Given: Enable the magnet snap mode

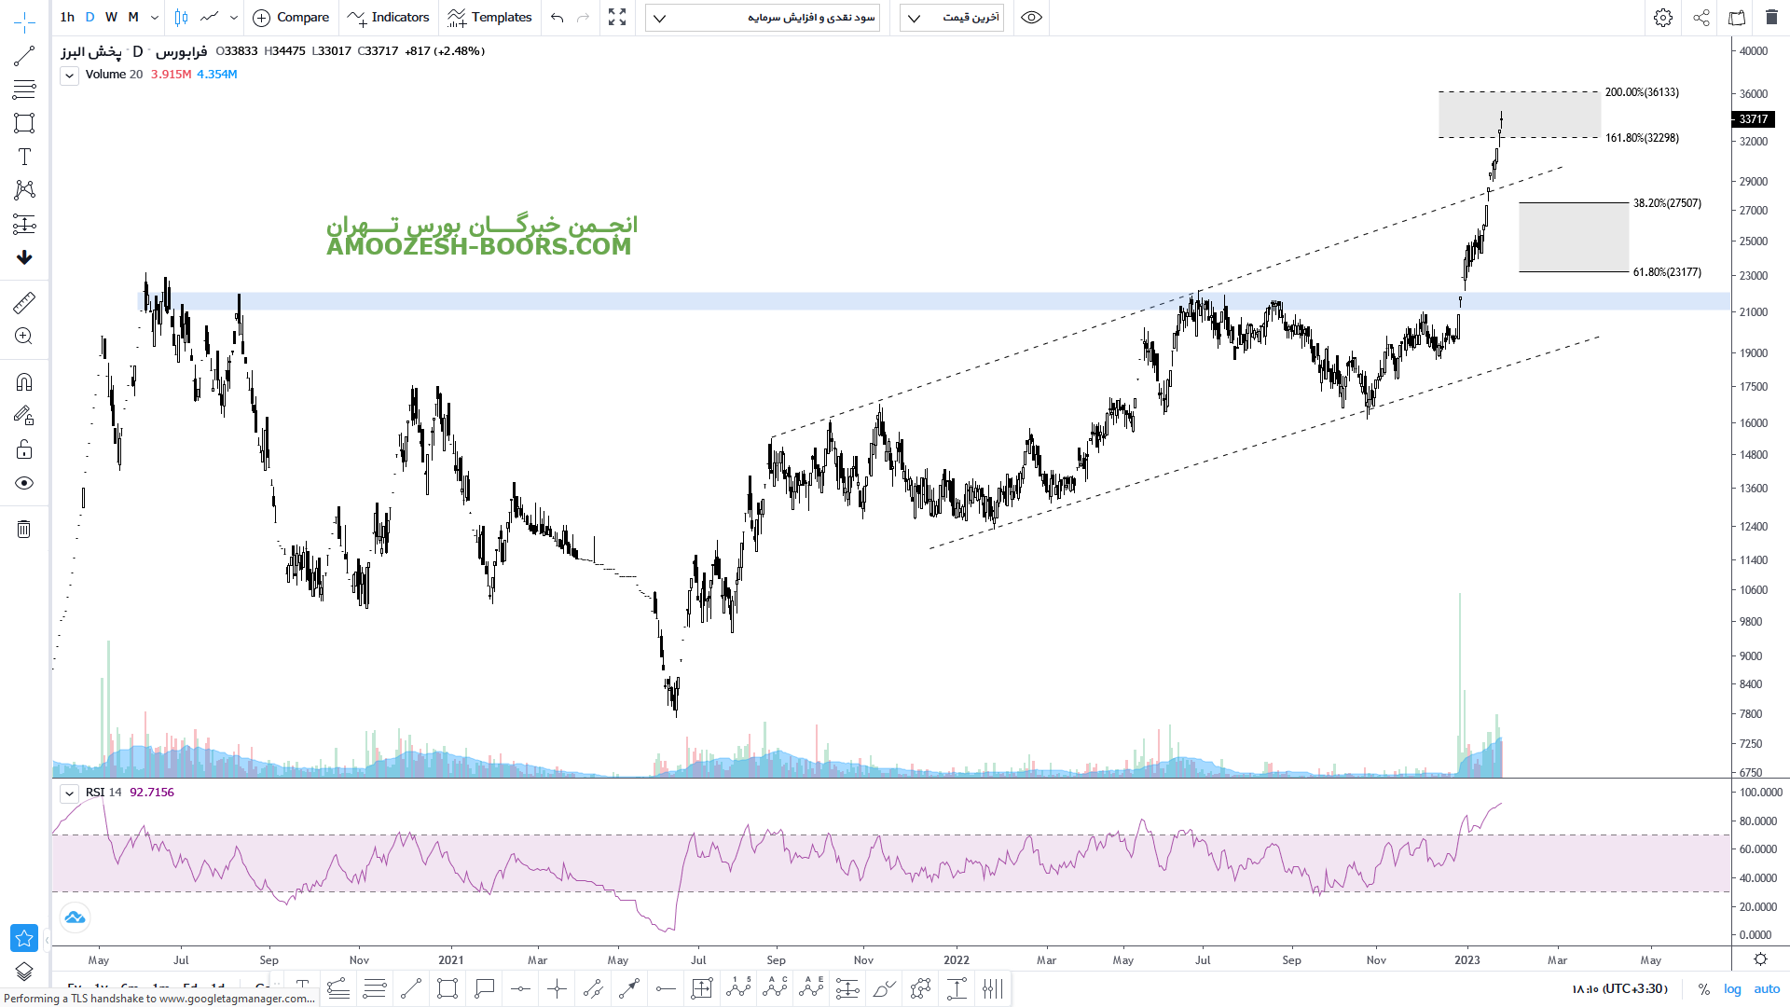Looking at the screenshot, I should pos(24,382).
